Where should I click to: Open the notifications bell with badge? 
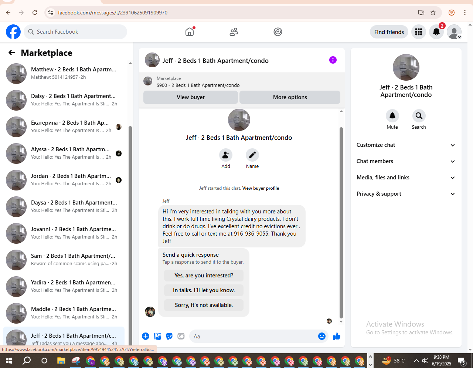click(436, 32)
